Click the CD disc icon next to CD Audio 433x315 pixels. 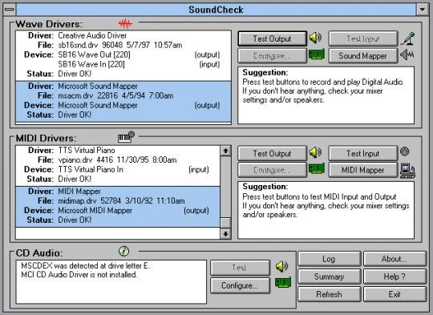123,251
